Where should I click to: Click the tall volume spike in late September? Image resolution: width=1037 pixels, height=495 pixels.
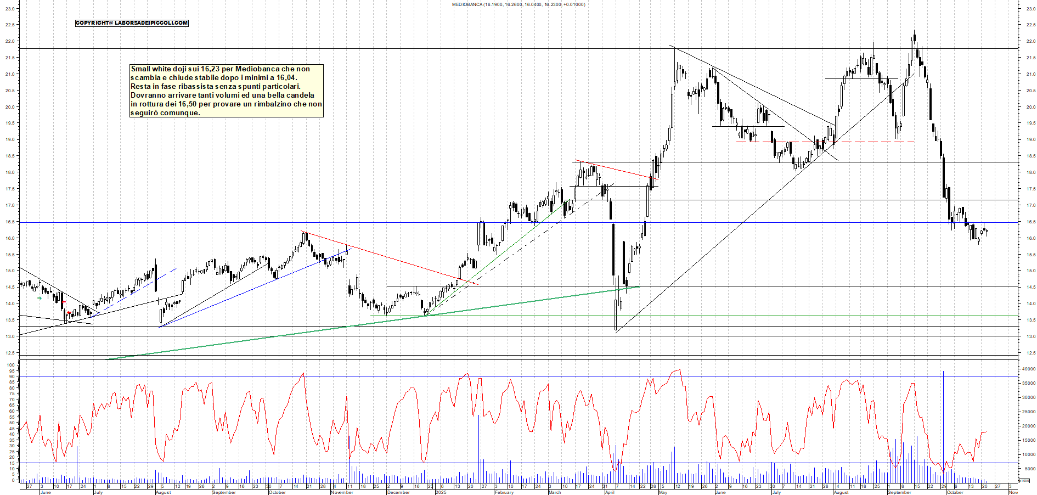click(x=943, y=423)
